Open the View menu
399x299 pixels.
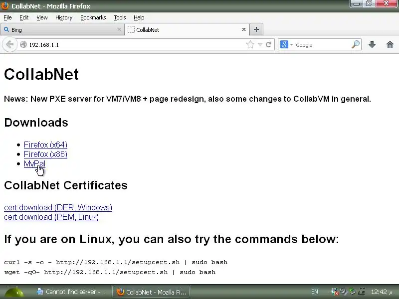(x=42, y=17)
